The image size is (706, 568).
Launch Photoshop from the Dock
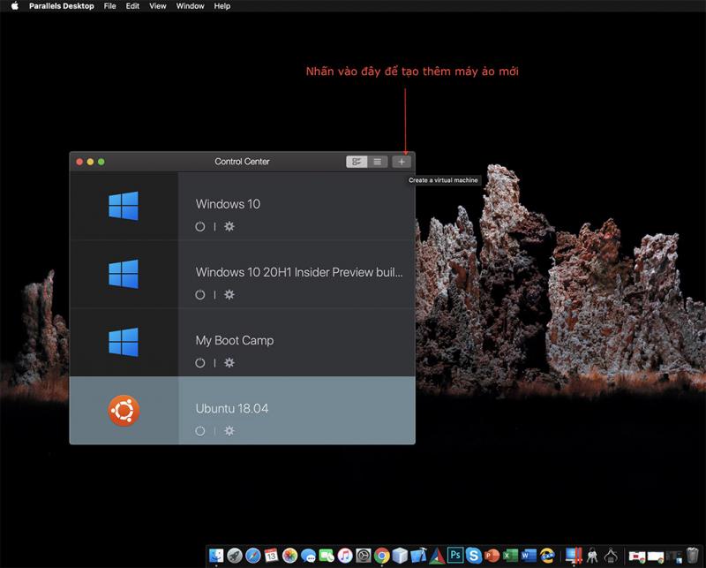pos(455,555)
